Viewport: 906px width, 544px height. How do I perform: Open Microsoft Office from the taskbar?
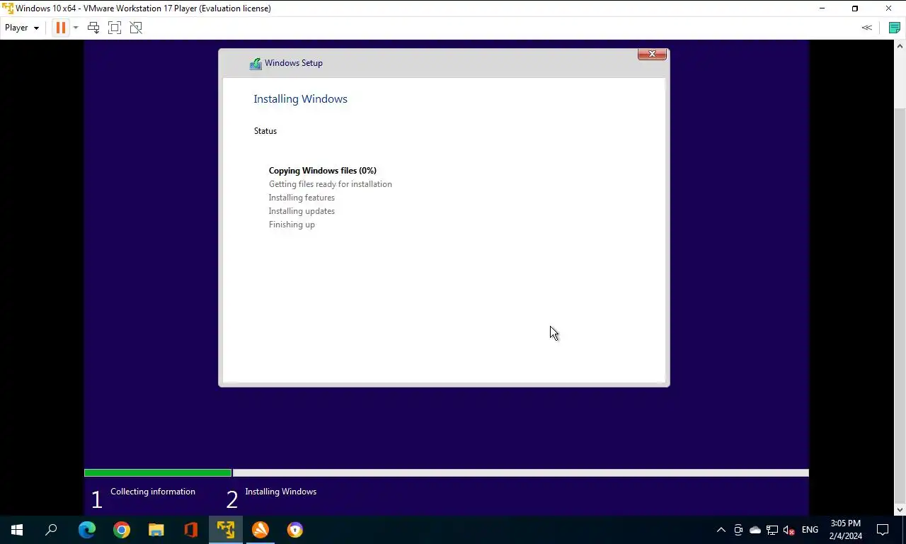click(x=191, y=530)
